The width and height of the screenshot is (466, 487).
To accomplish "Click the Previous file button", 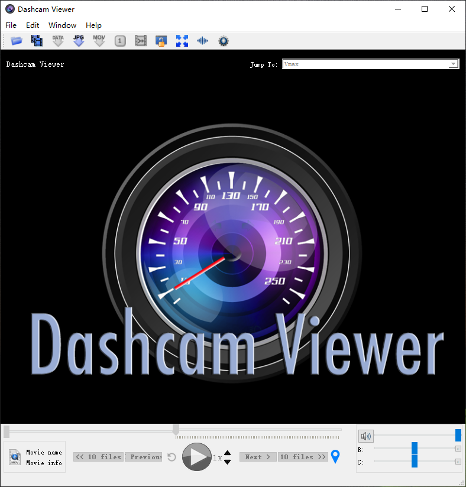I will point(144,457).
